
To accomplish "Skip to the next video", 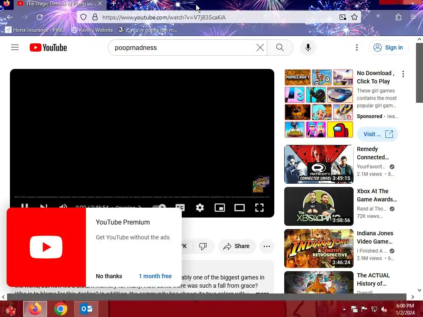I will pos(44,206).
